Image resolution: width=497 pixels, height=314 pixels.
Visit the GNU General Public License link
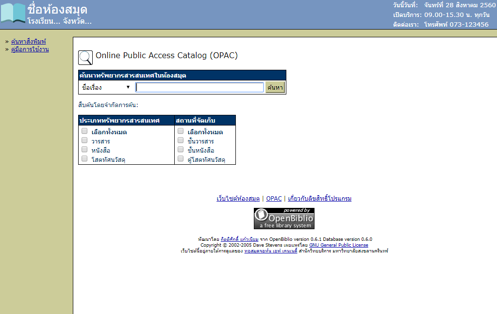point(338,245)
